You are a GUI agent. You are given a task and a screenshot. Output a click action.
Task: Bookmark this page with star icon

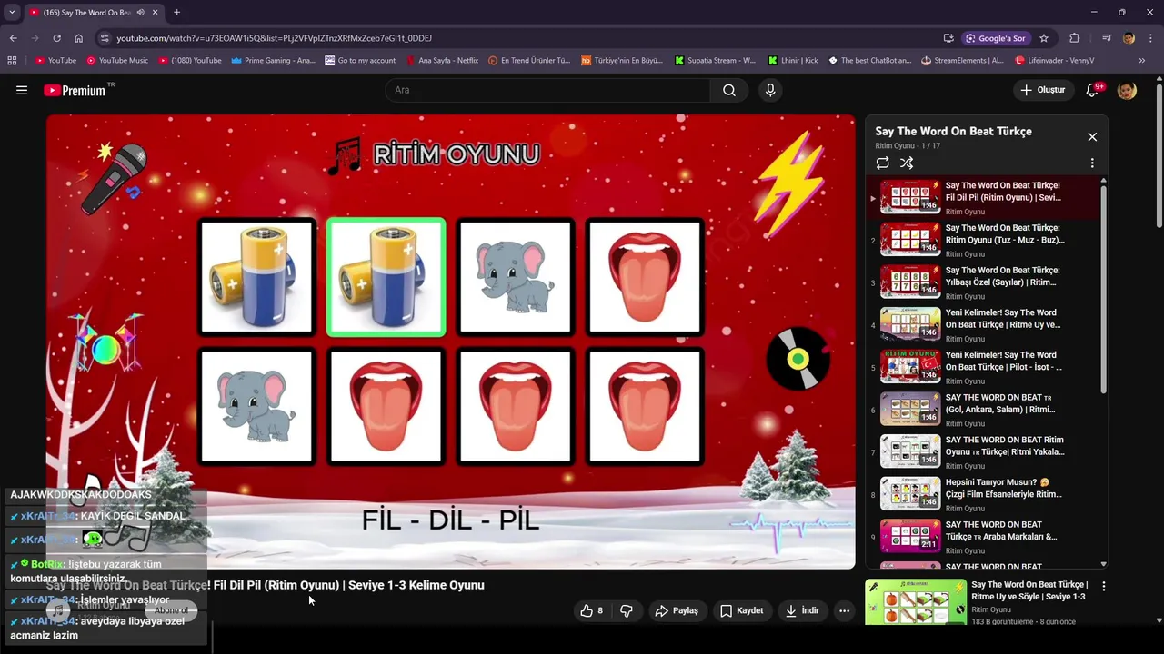[1044, 38]
